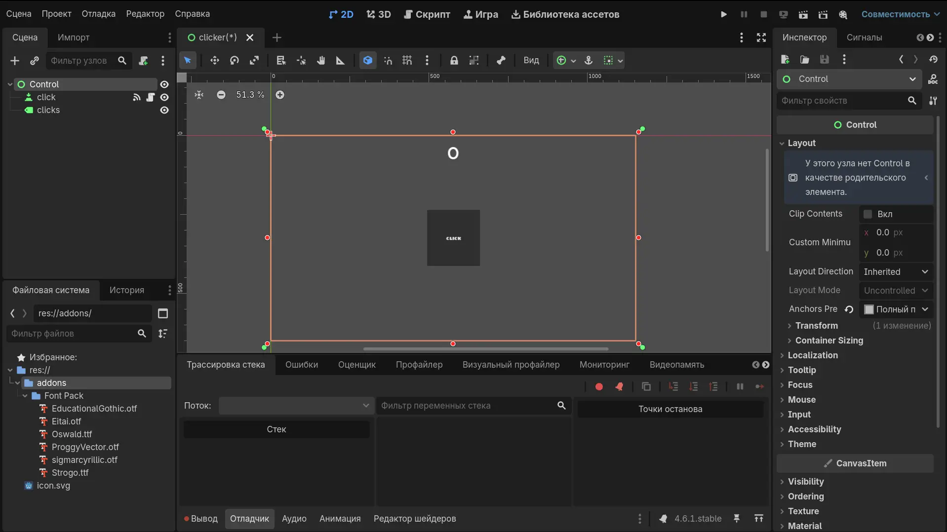Select the Move tool in the canvas toolbar

click(x=215, y=60)
